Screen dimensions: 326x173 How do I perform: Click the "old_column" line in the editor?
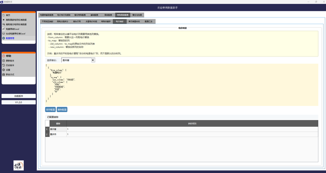click(x=60, y=82)
